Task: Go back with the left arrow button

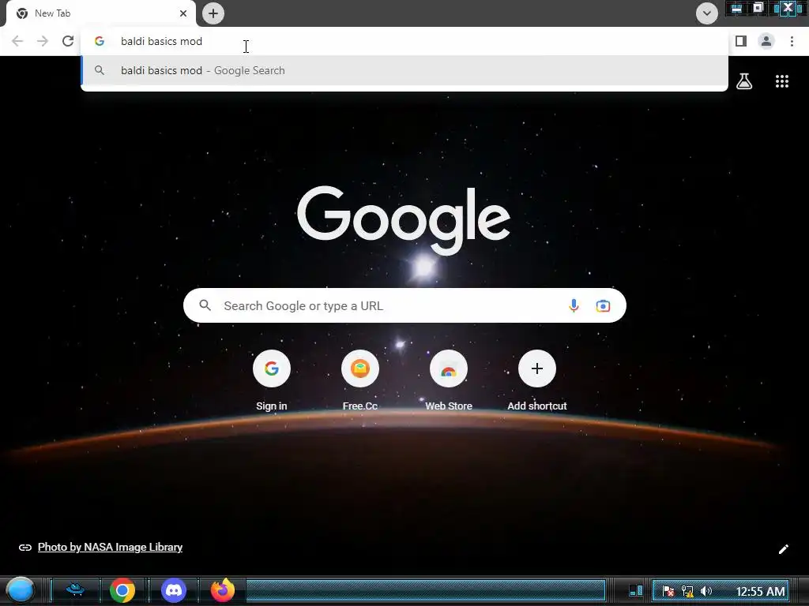Action: point(17,41)
